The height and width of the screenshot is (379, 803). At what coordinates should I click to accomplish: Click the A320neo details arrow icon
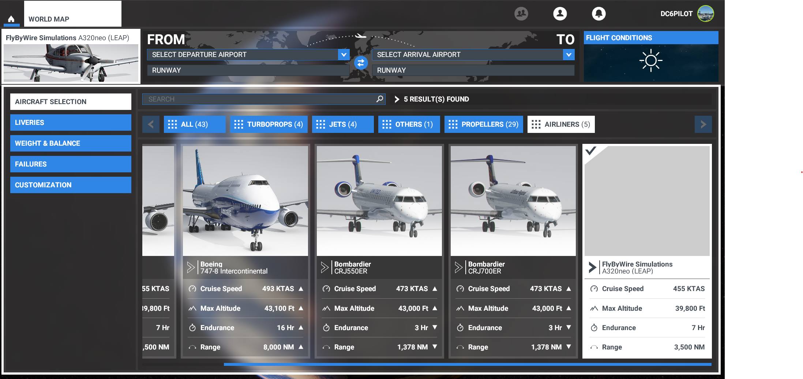click(x=592, y=268)
